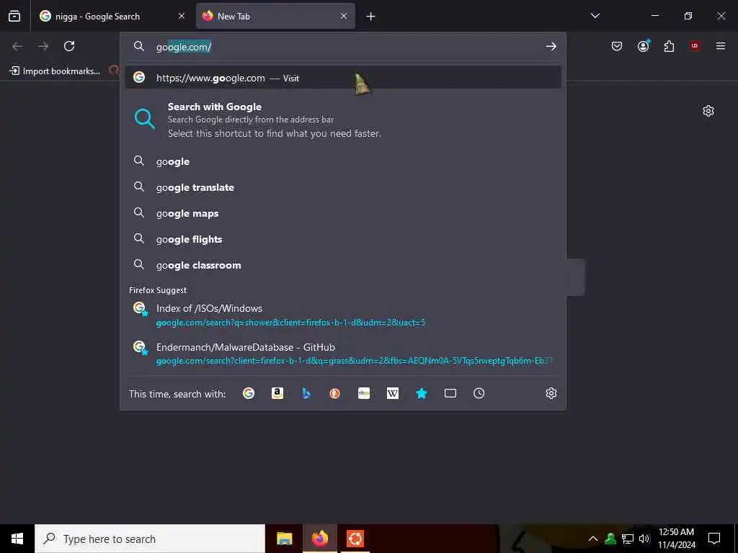Screen dimensions: 738x553
Task: Open search settings gear in dropdown
Action: pos(551,393)
